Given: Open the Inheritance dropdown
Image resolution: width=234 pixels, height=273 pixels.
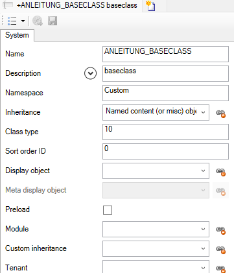Looking at the screenshot, I should (x=156, y=112).
